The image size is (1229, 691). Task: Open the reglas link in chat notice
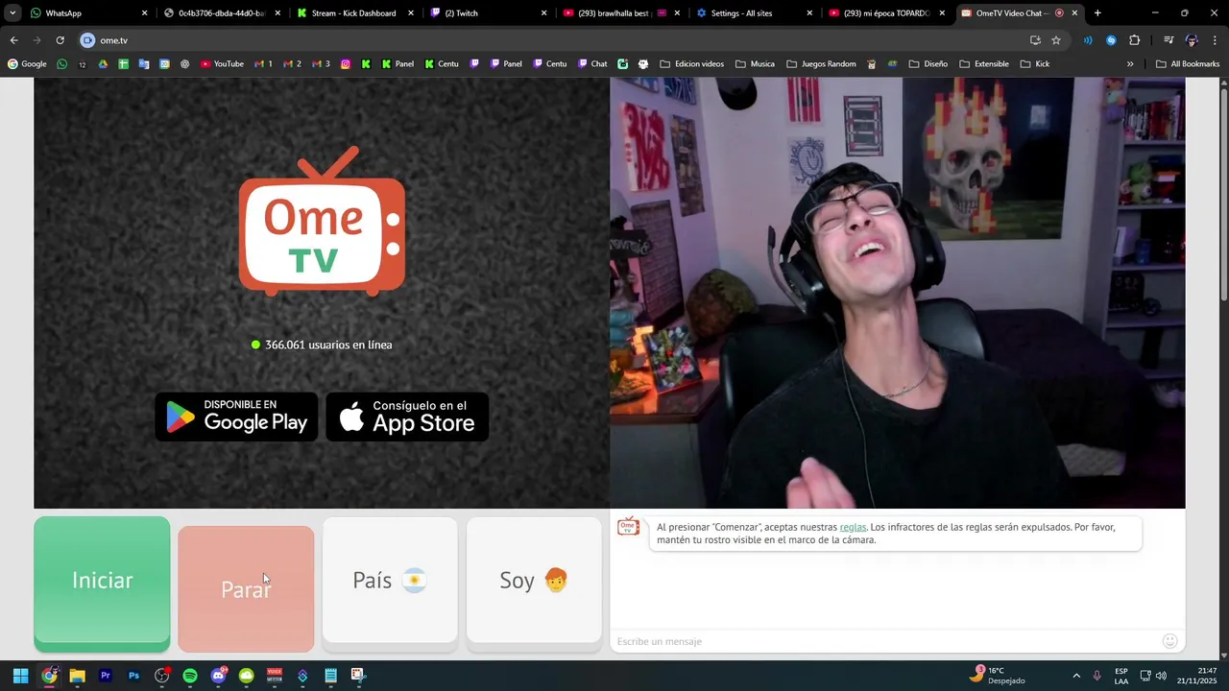click(853, 527)
